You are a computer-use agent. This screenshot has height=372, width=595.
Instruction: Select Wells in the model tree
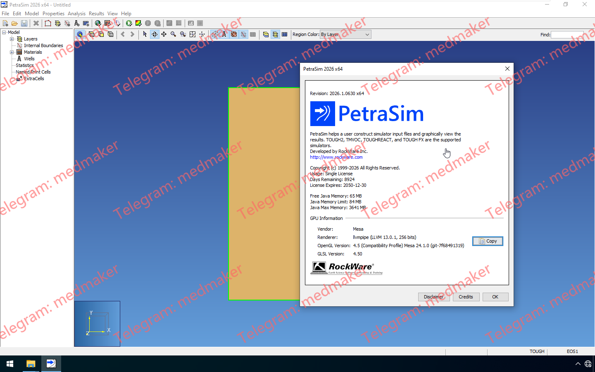pyautogui.click(x=29, y=59)
